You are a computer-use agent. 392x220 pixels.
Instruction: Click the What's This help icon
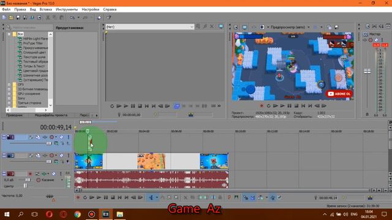point(109,18)
